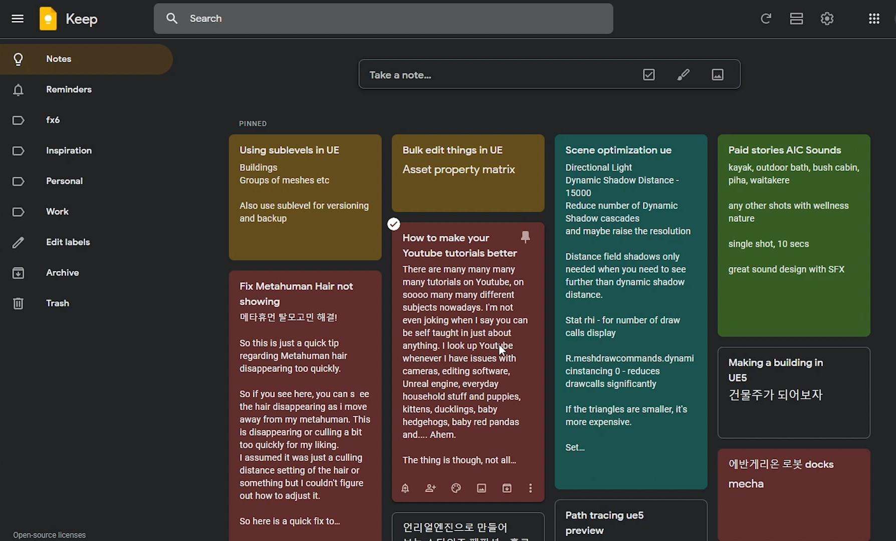Open background color options palette
This screenshot has width=896, height=541.
(x=456, y=488)
